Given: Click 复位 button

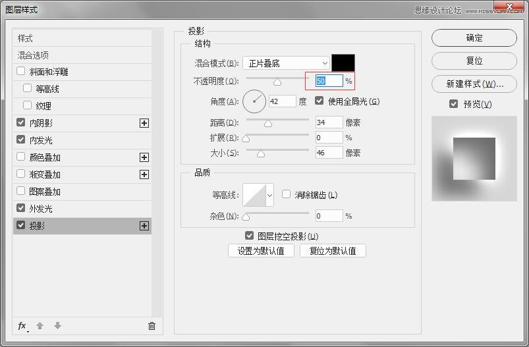Looking at the screenshot, I should (x=474, y=61).
